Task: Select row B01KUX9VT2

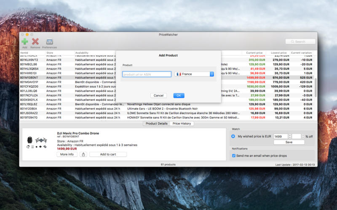Action: point(166,60)
